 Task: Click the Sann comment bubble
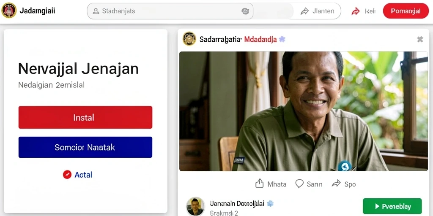(299, 184)
